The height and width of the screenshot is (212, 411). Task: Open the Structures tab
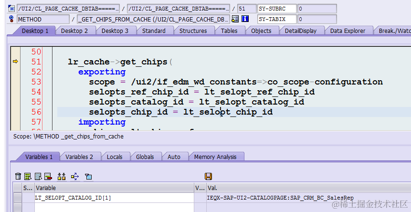[x=193, y=31]
